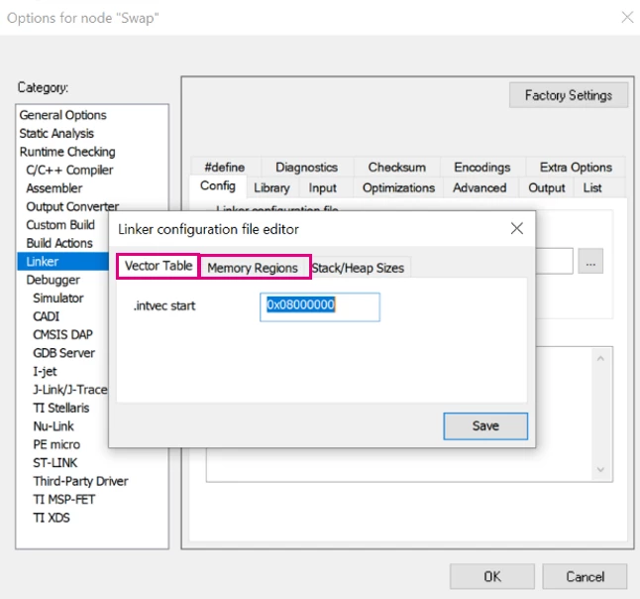Close the Linker configuration file editor dialog
Screen dimensions: 640x599
click(517, 228)
